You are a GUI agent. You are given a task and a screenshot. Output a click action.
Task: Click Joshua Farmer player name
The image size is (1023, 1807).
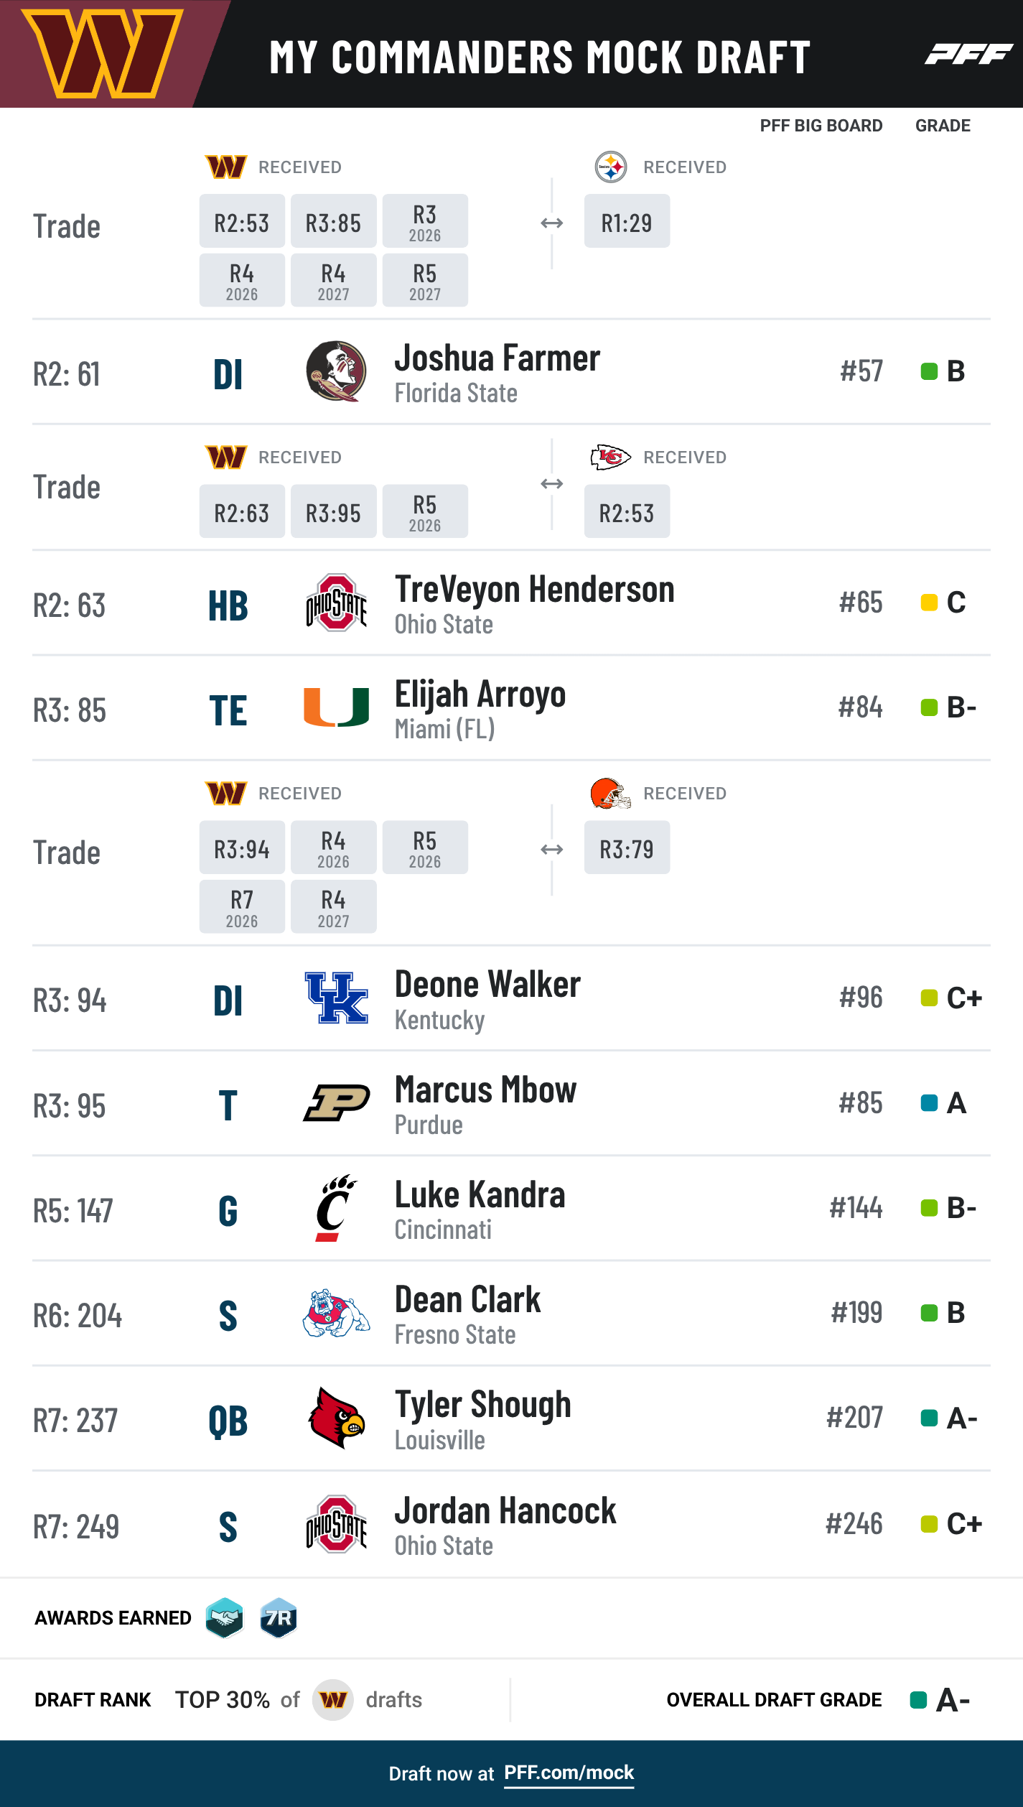point(498,358)
